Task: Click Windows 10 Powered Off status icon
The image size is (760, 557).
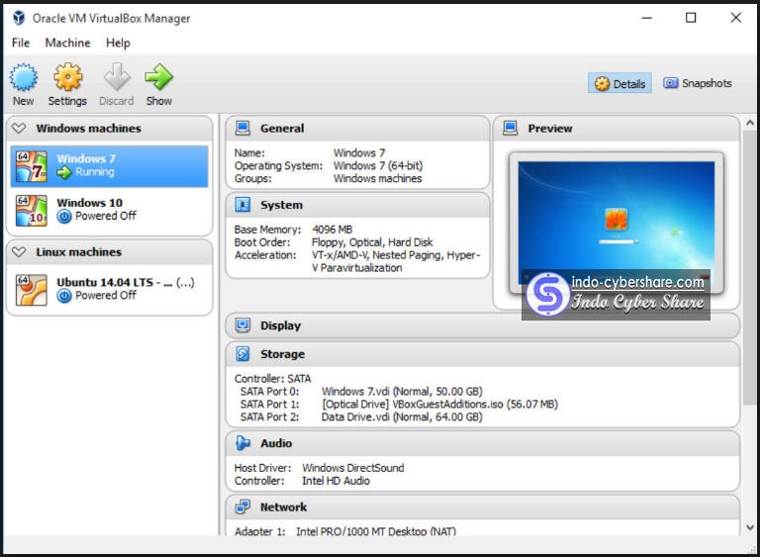Action: point(64,217)
